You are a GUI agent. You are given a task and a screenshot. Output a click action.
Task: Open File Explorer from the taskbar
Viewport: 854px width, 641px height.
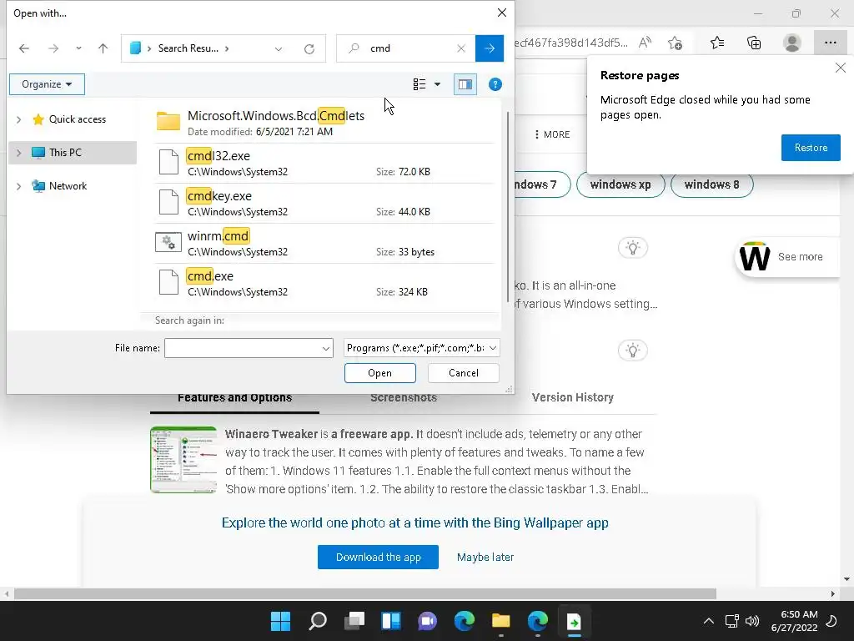[501, 621]
